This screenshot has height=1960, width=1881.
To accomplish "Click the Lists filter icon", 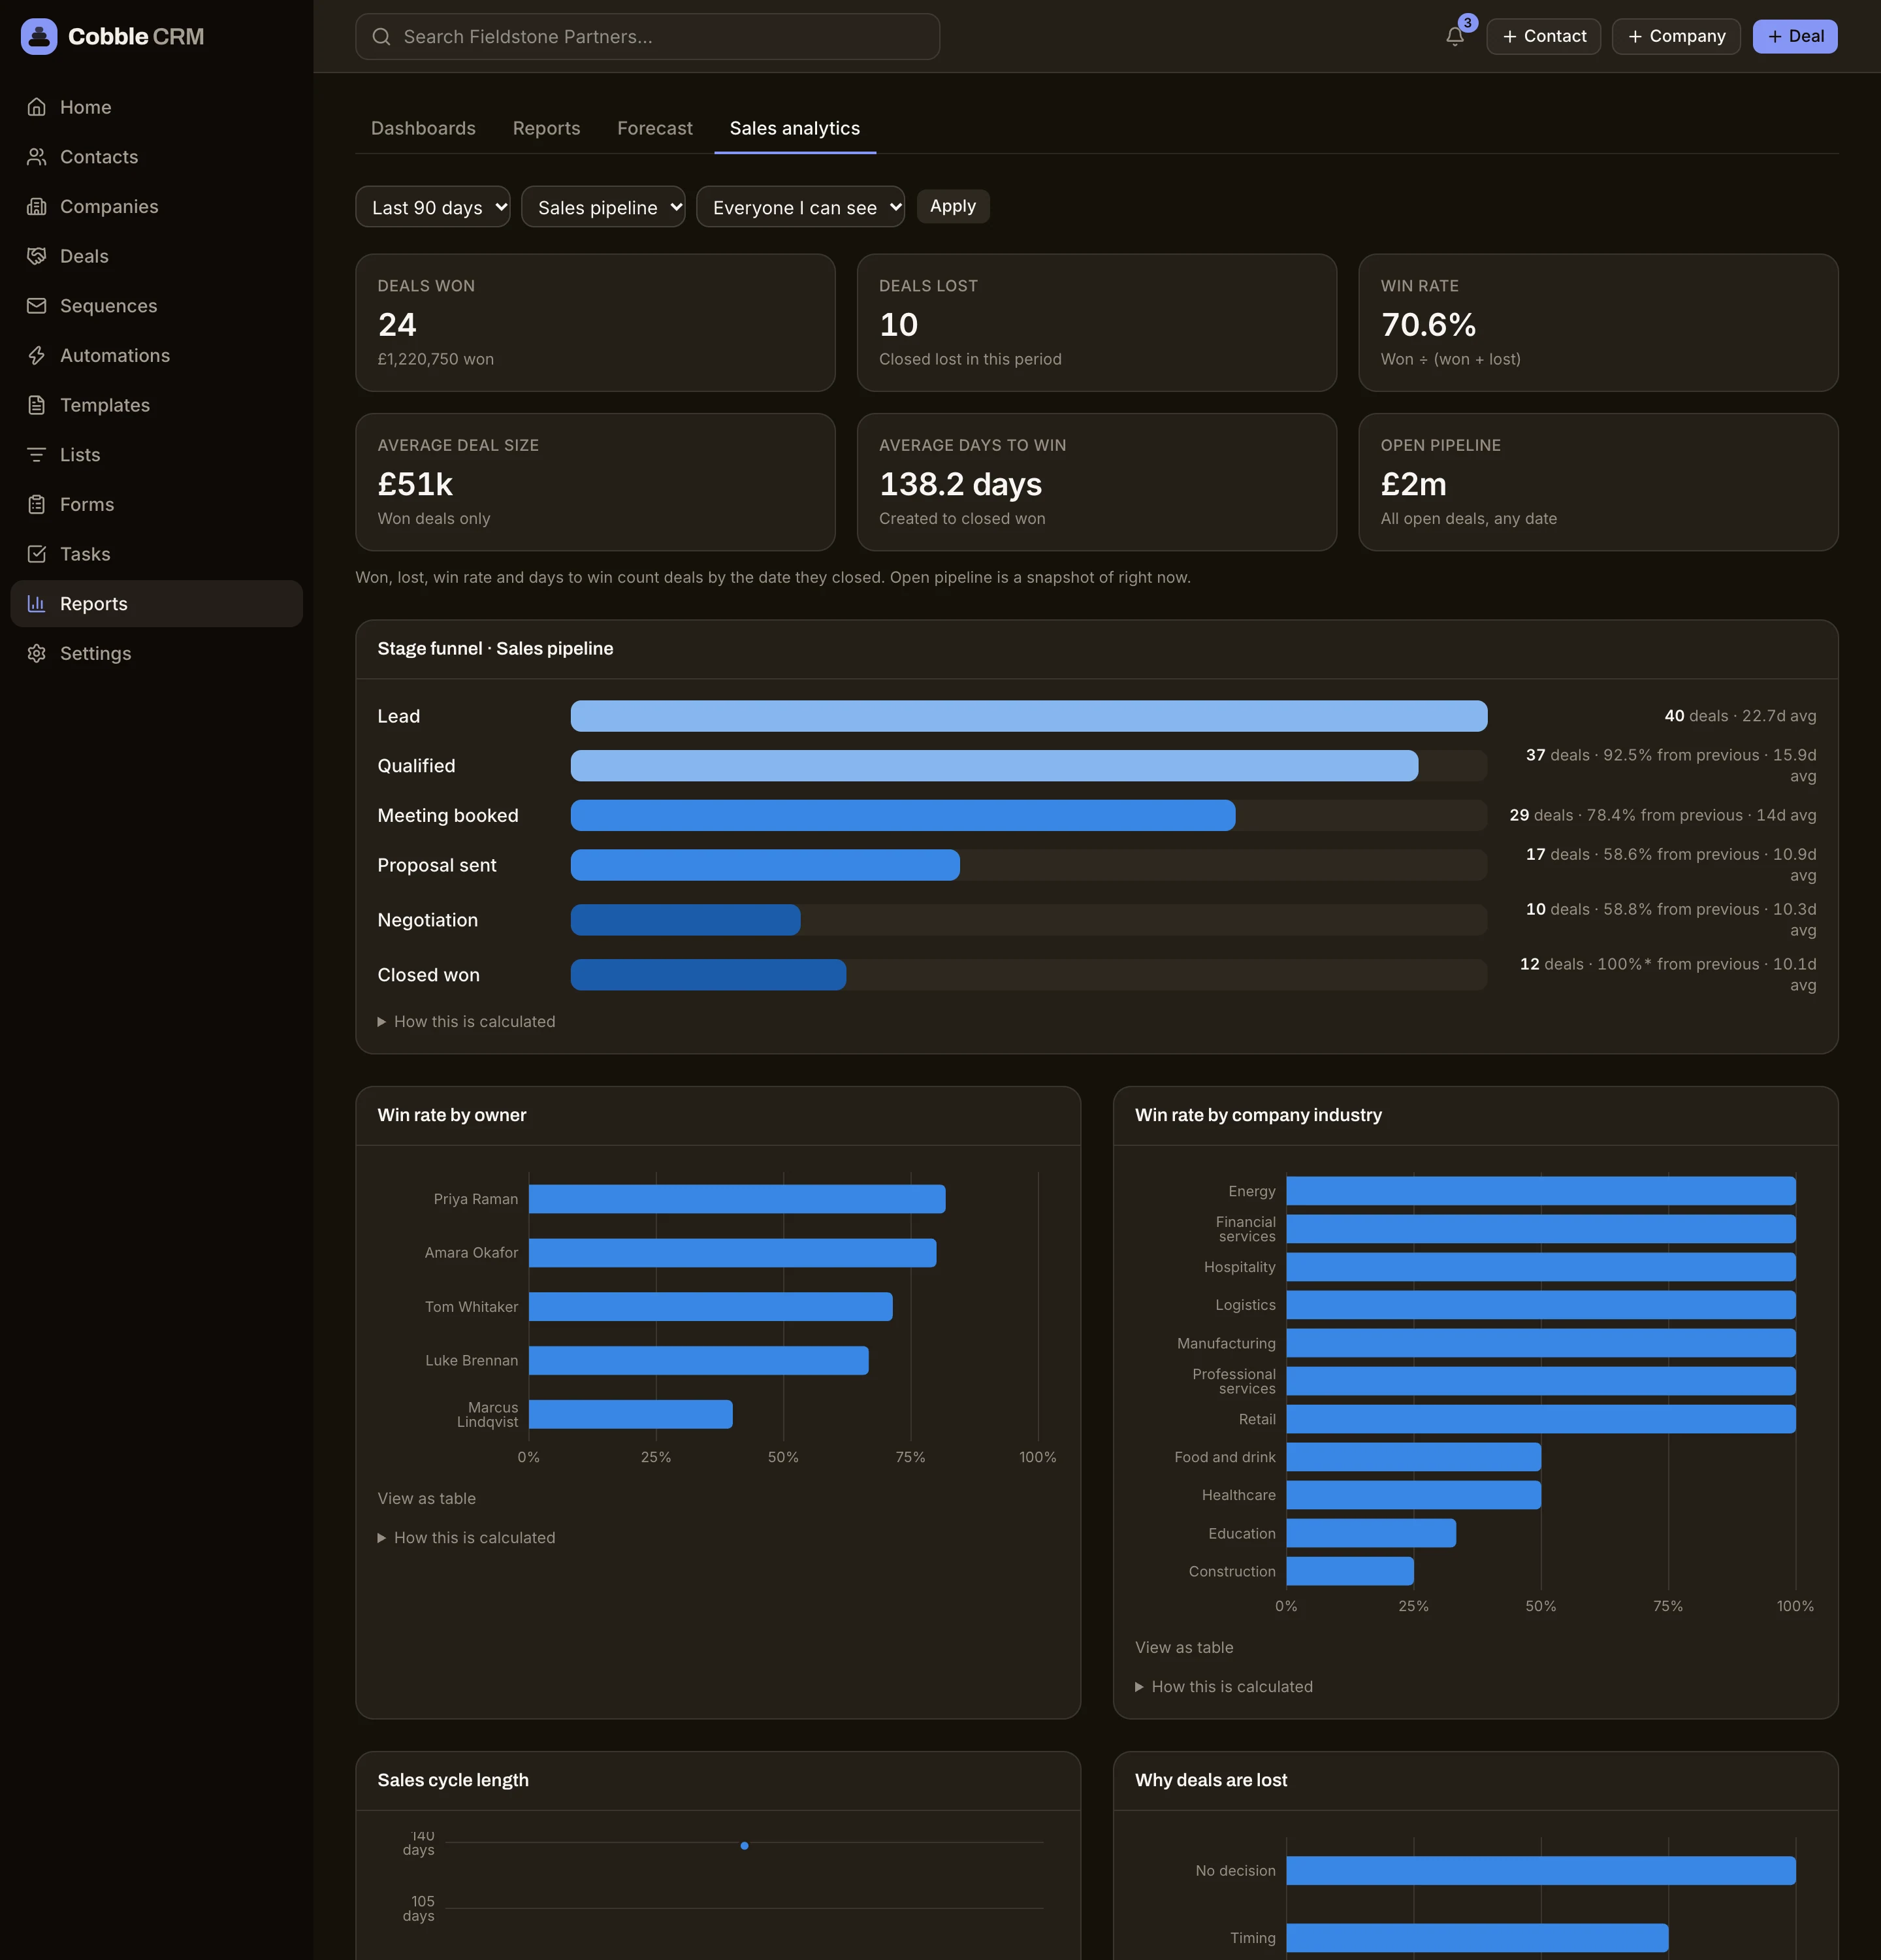I will click(37, 455).
